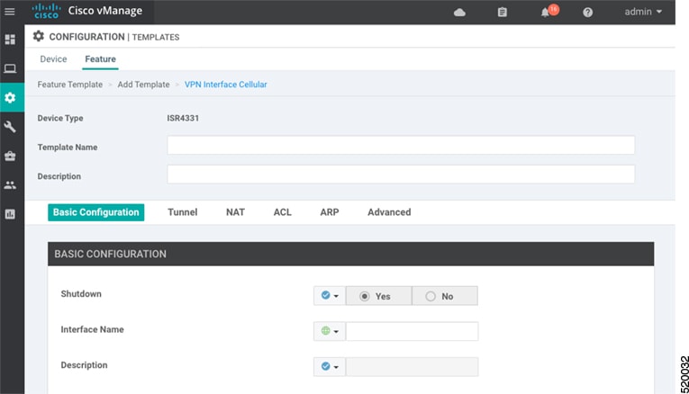The width and height of the screenshot is (689, 394).
Task: Select the Basic Configuration button
Action: click(95, 212)
